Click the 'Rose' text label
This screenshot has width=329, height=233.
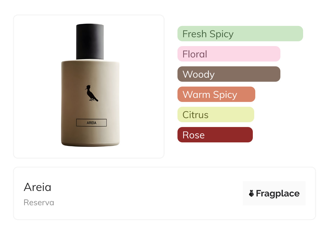click(x=194, y=135)
